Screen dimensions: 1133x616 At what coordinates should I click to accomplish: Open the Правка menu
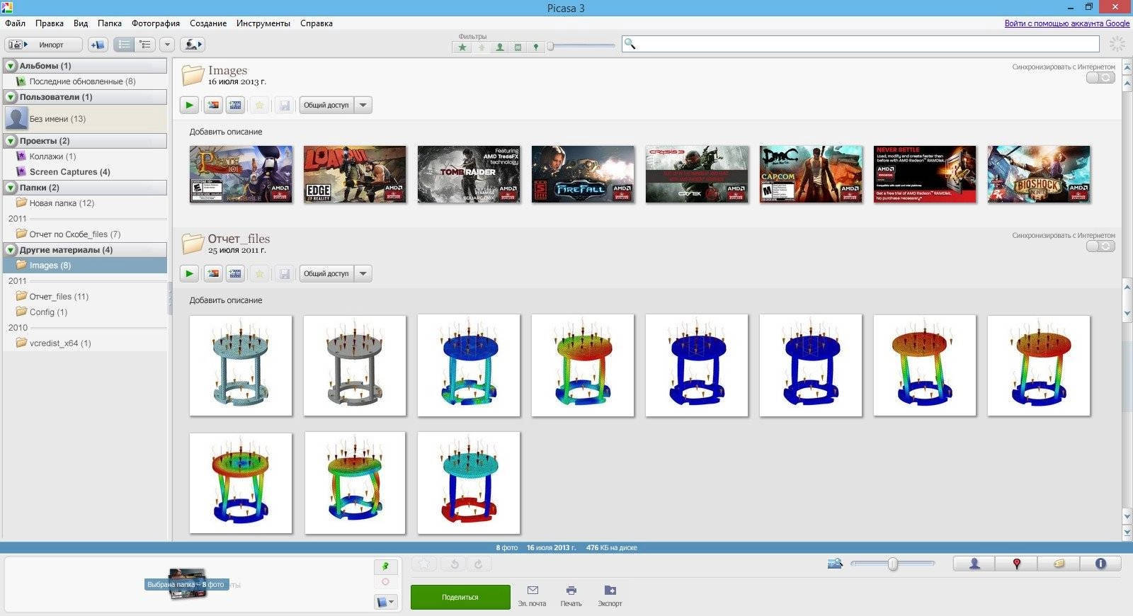click(49, 23)
